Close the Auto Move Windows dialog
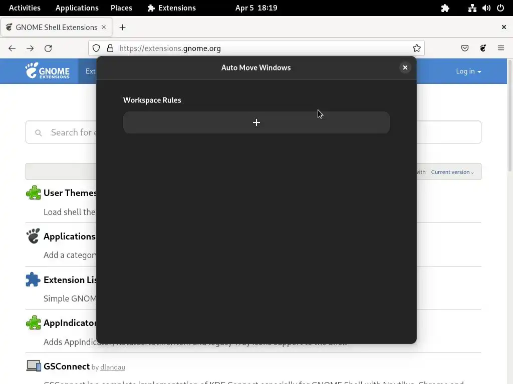The width and height of the screenshot is (513, 384). tap(405, 67)
